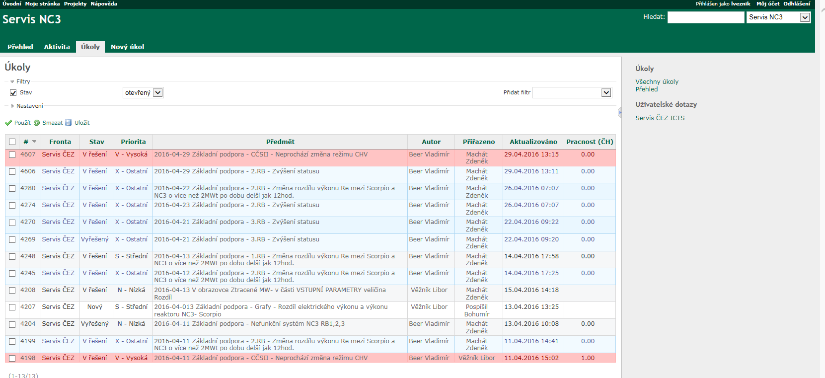Check the box for task 4198
This screenshot has height=378, width=825.
[12, 359]
